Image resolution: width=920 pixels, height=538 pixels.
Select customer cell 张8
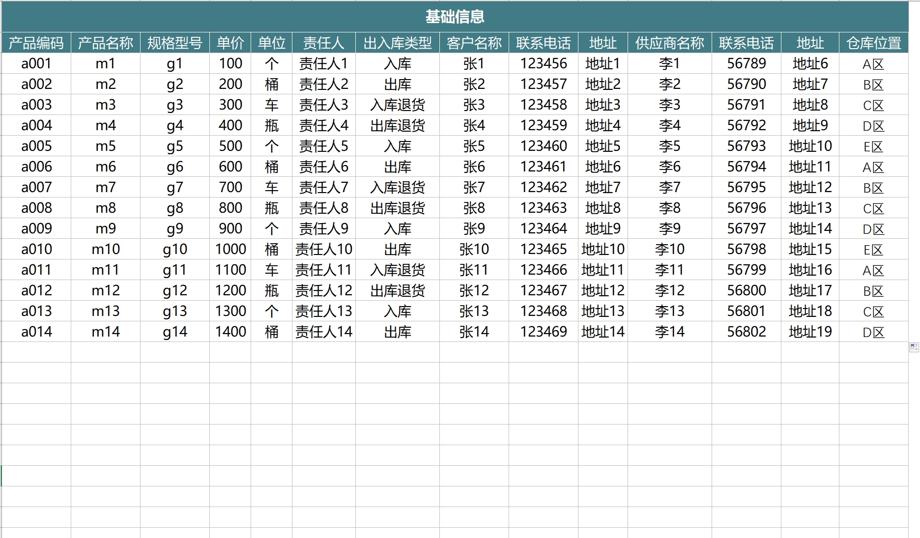474,208
